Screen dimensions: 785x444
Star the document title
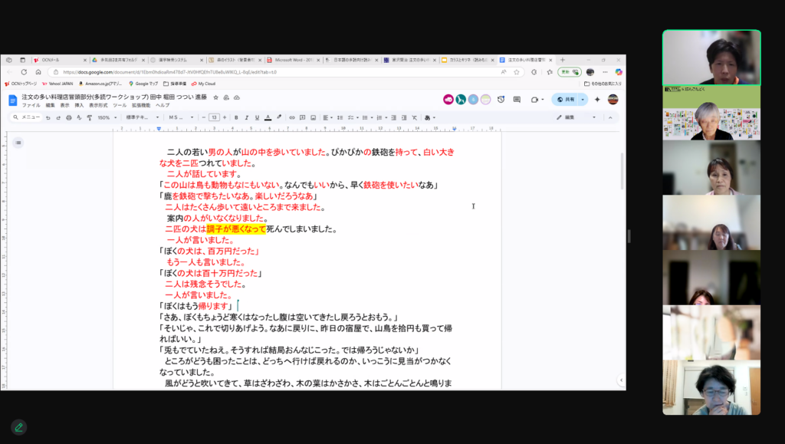click(215, 97)
